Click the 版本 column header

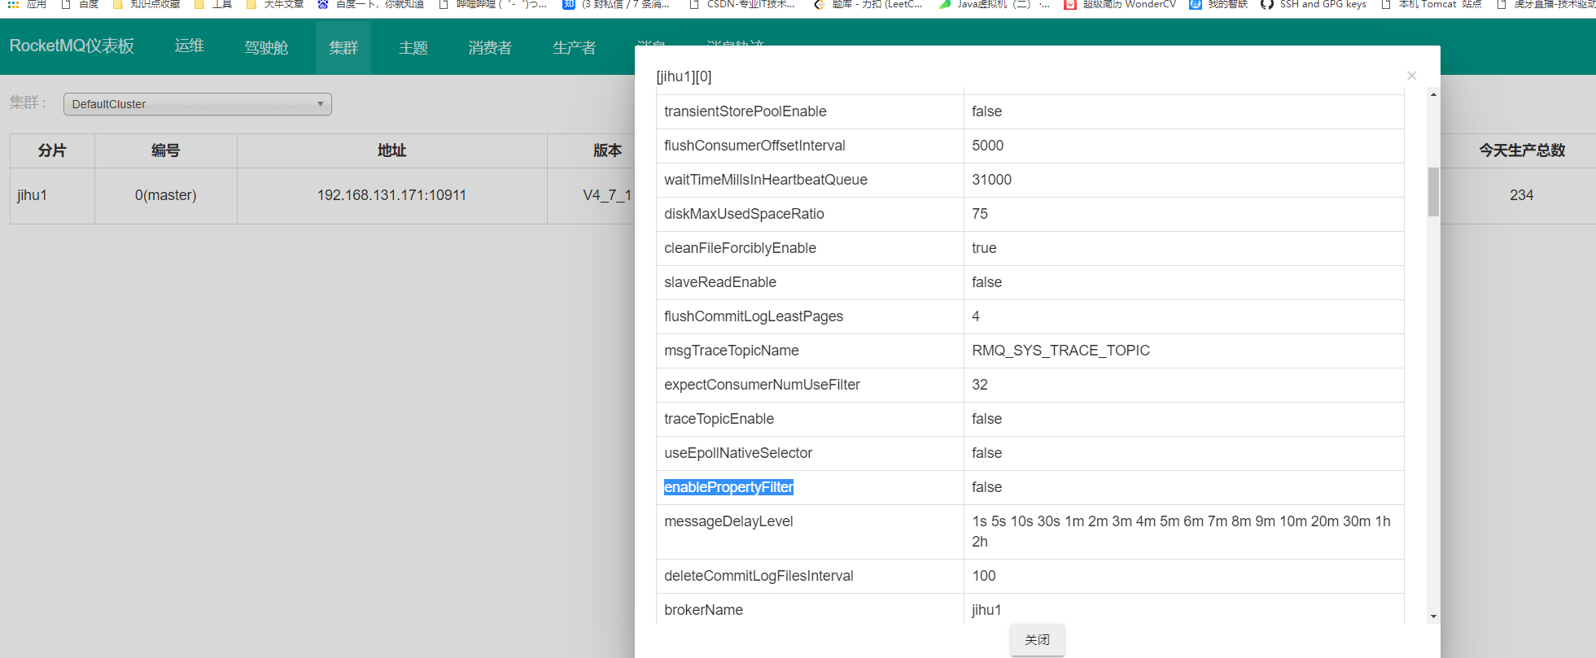(x=607, y=150)
